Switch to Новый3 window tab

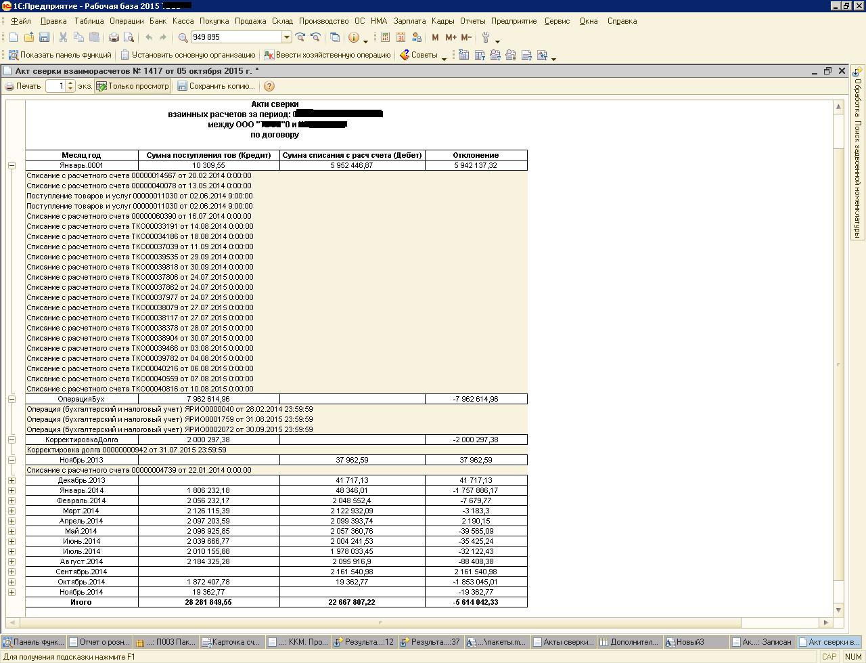pyautogui.click(x=696, y=642)
